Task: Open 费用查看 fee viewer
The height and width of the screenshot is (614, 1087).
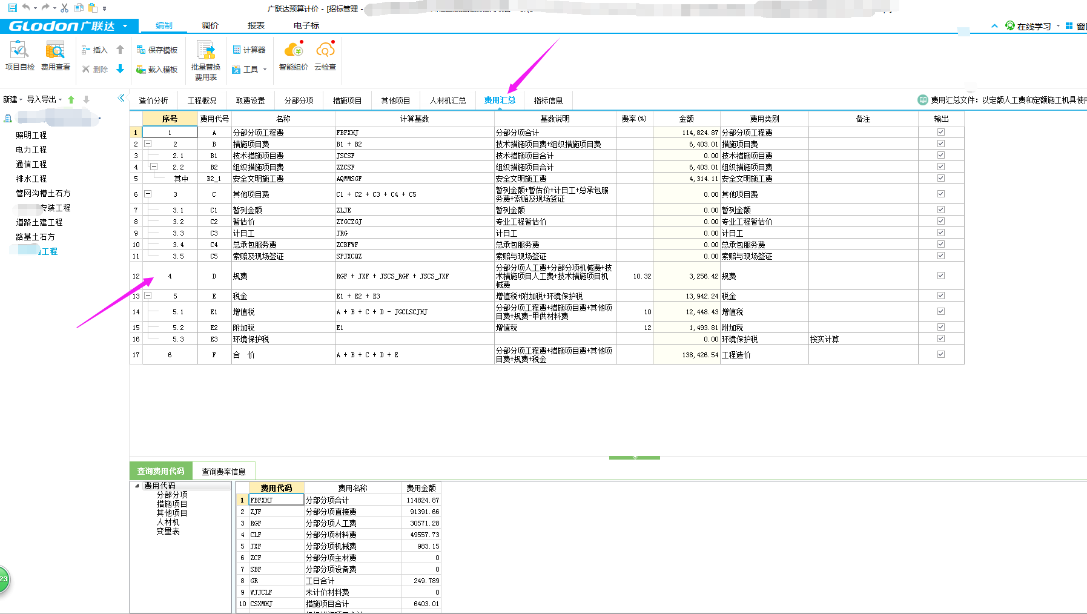Action: click(55, 56)
